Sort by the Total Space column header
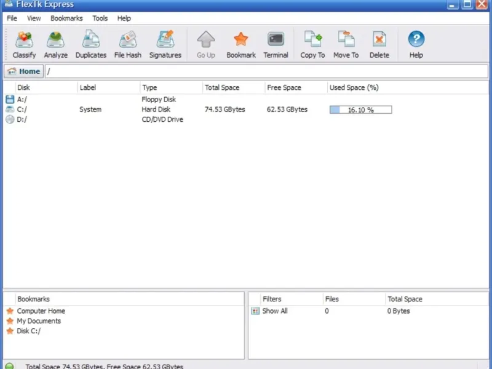 [x=234, y=87]
